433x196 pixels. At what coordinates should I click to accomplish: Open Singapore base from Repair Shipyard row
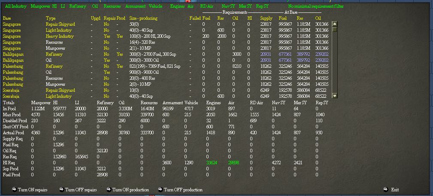pos(12,24)
